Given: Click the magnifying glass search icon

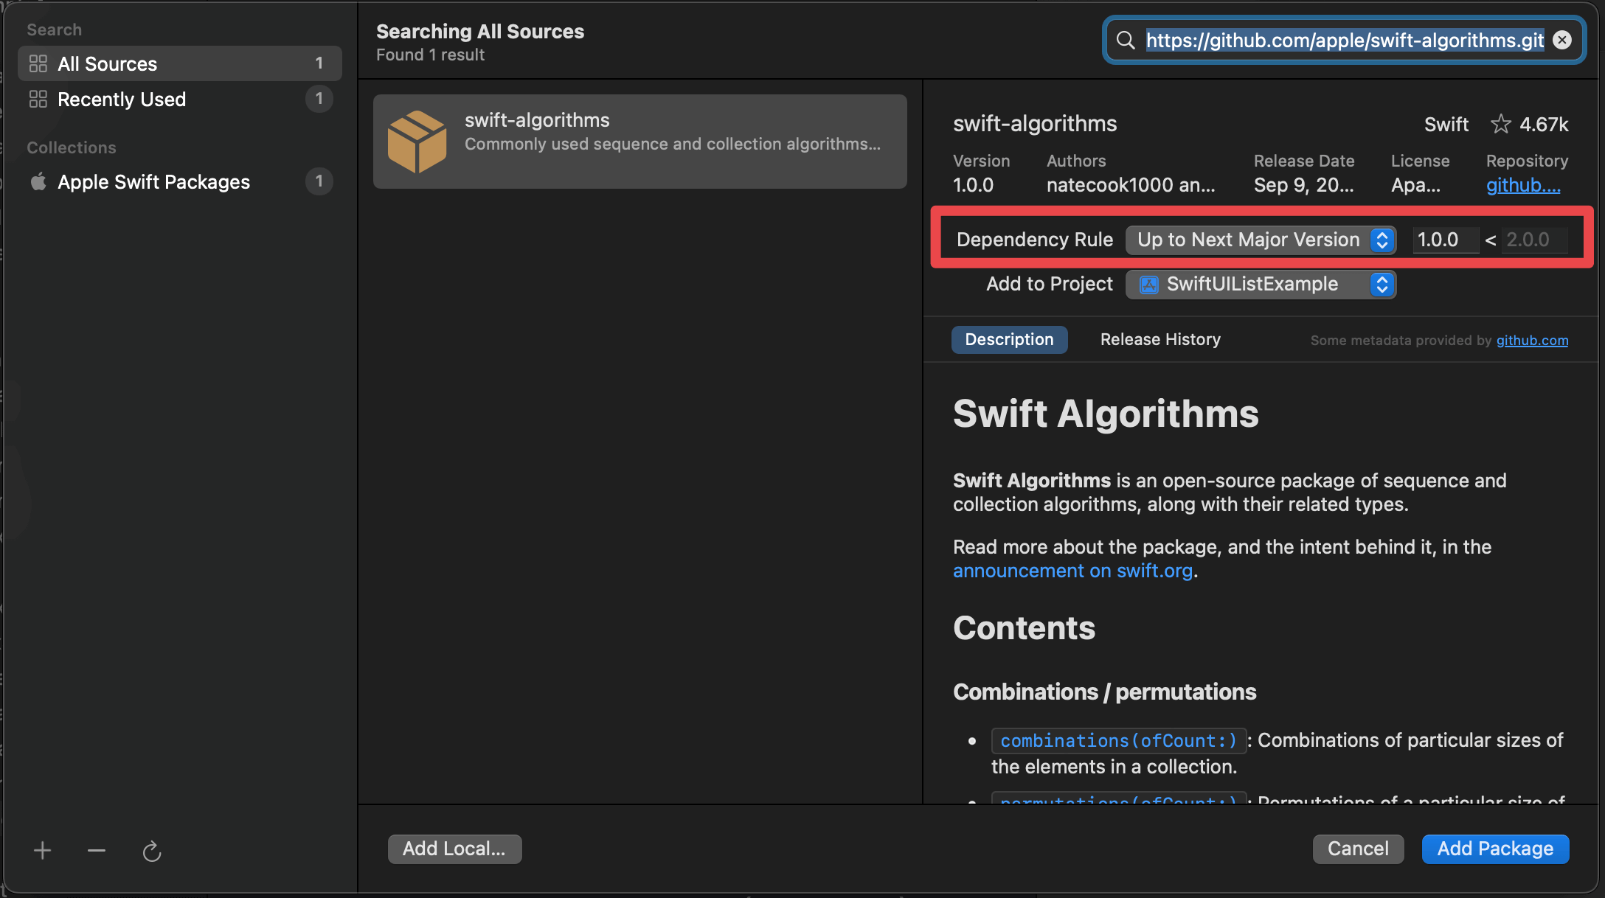Looking at the screenshot, I should pos(1126,41).
